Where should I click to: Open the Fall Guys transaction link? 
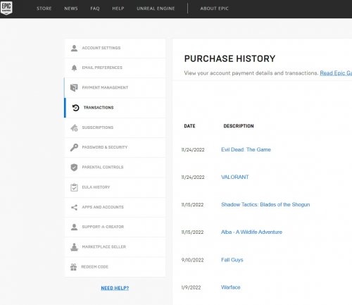232,260
